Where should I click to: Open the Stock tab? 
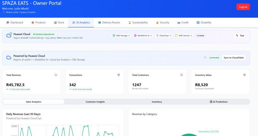tap(59, 22)
